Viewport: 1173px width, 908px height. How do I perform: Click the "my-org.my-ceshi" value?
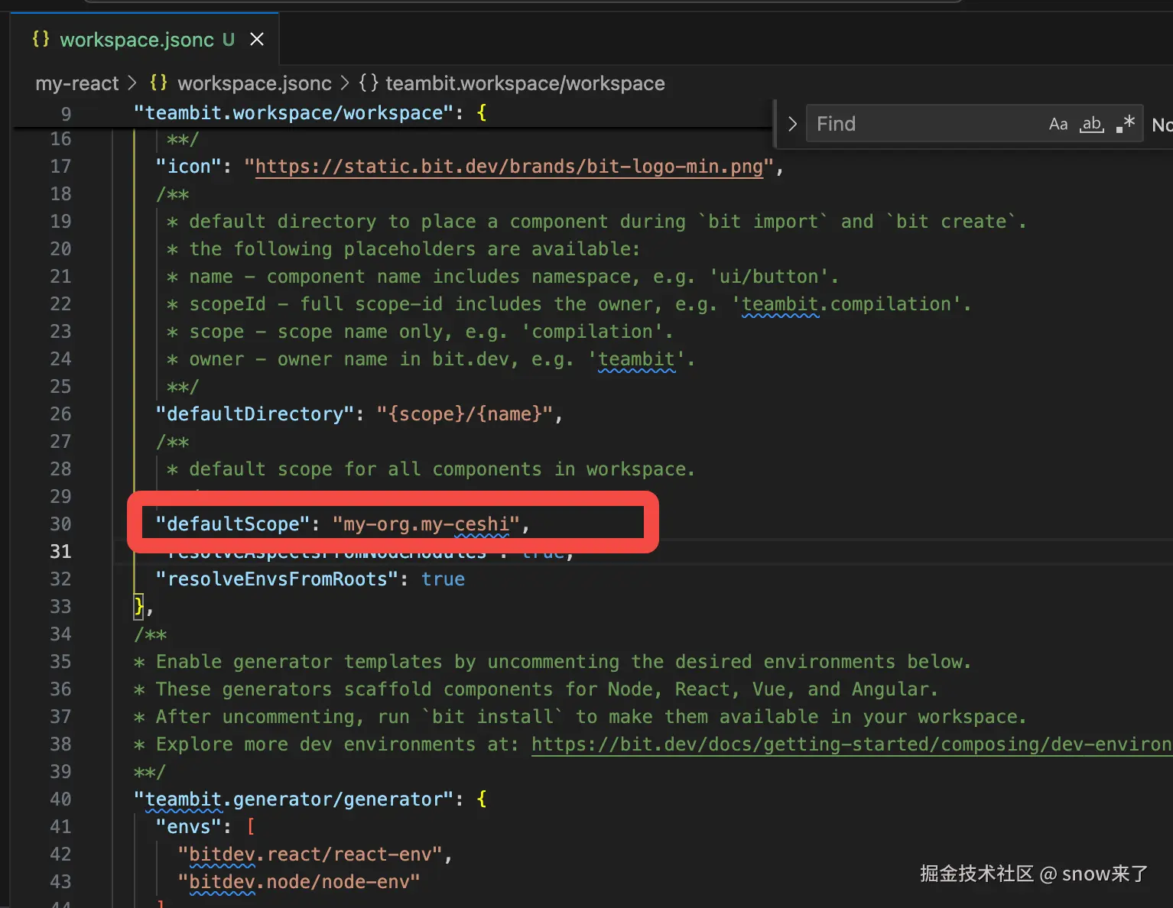point(427,524)
